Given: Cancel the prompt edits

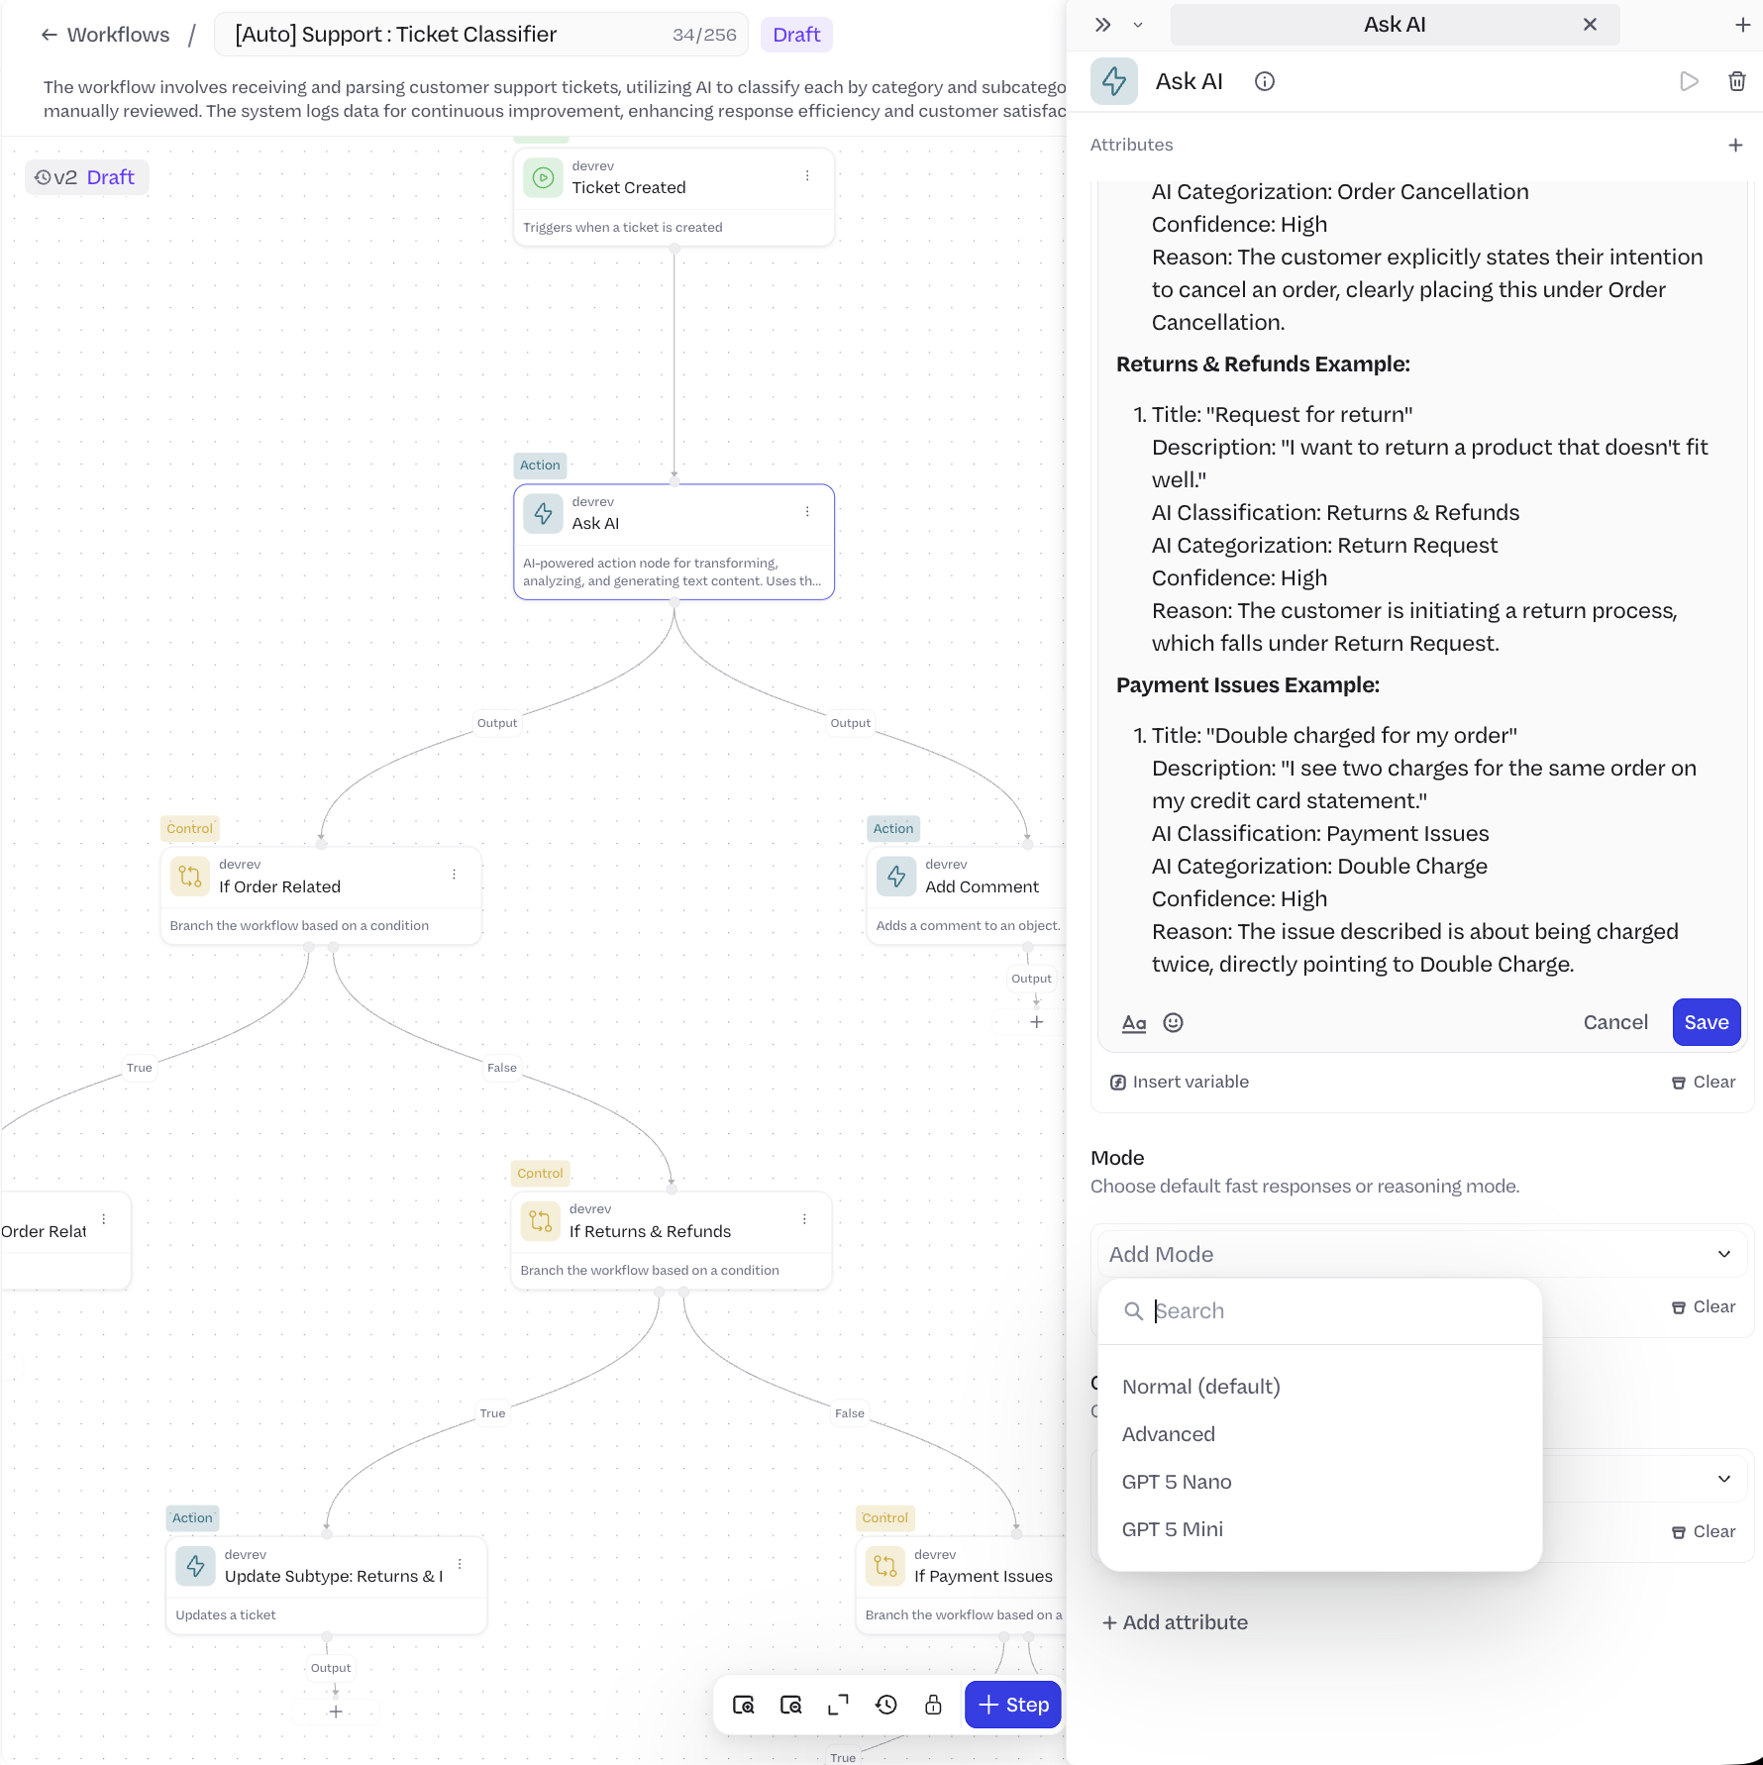Looking at the screenshot, I should click(x=1614, y=1022).
